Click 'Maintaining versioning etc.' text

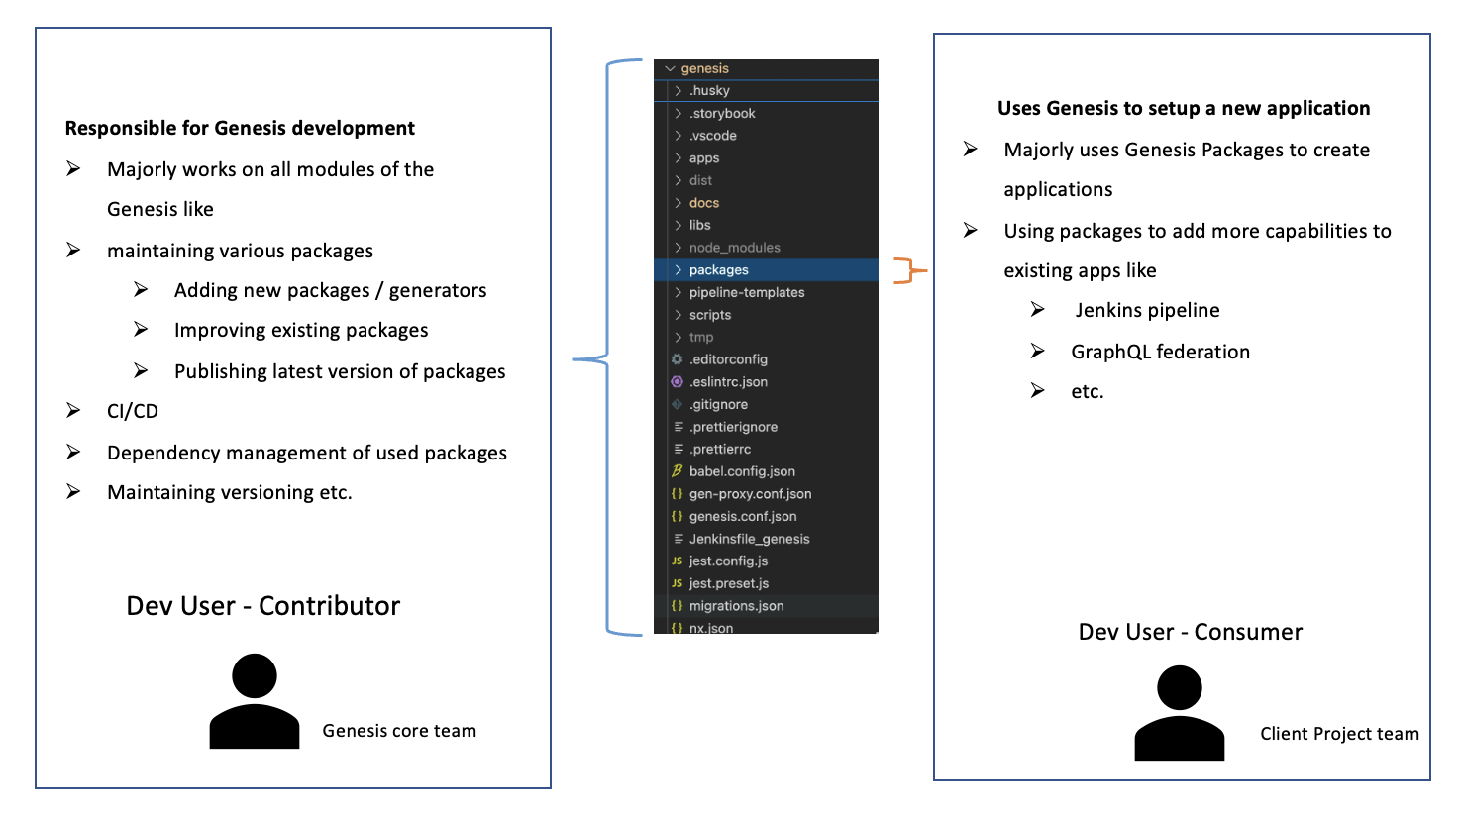[230, 492]
